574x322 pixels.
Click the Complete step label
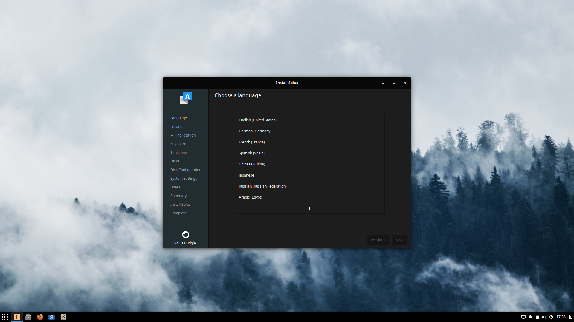click(178, 213)
